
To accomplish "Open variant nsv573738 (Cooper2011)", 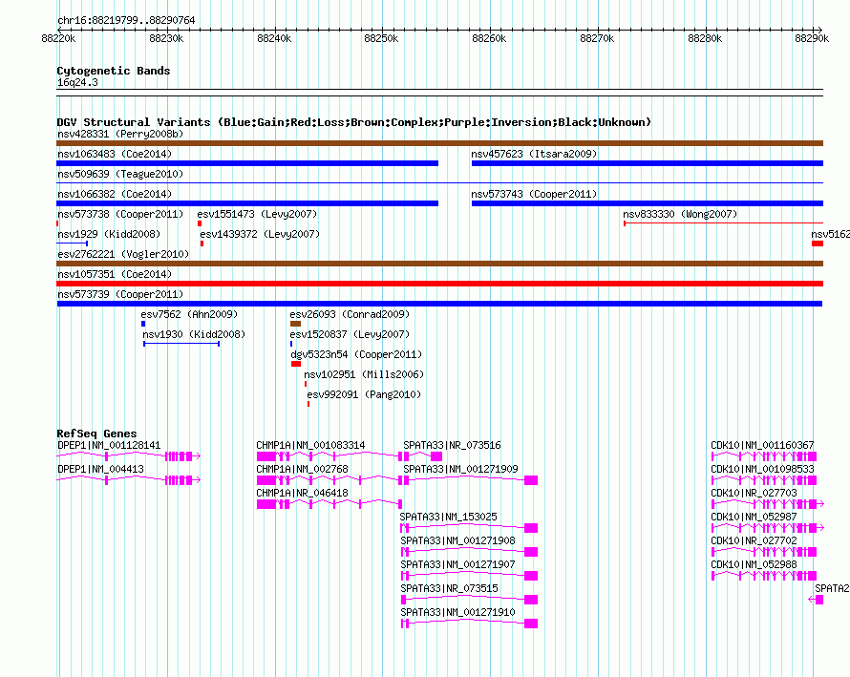I will click(x=120, y=214).
